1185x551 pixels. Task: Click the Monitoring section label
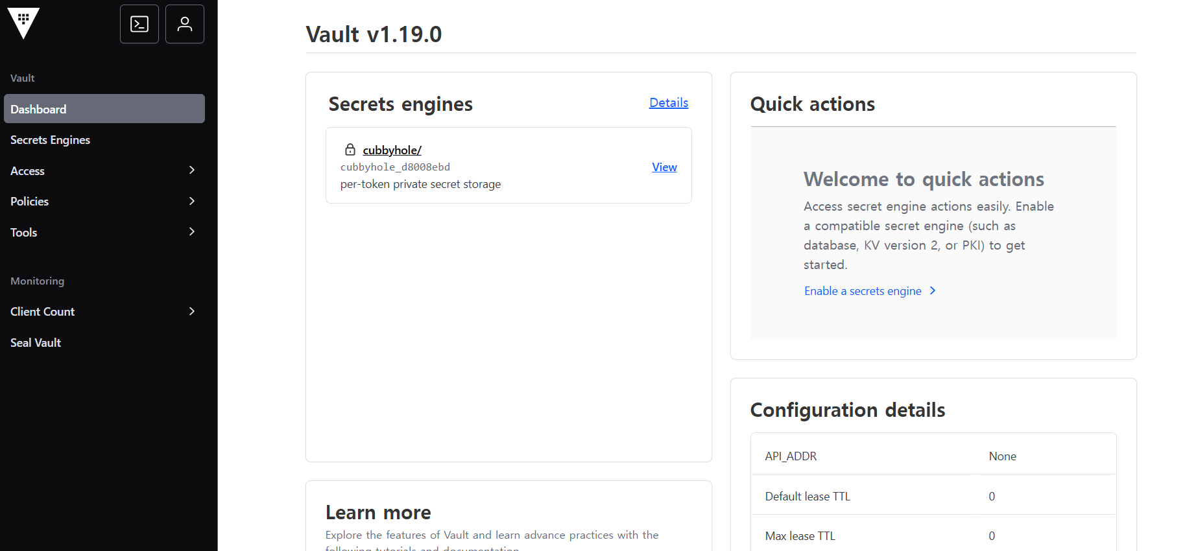point(38,281)
